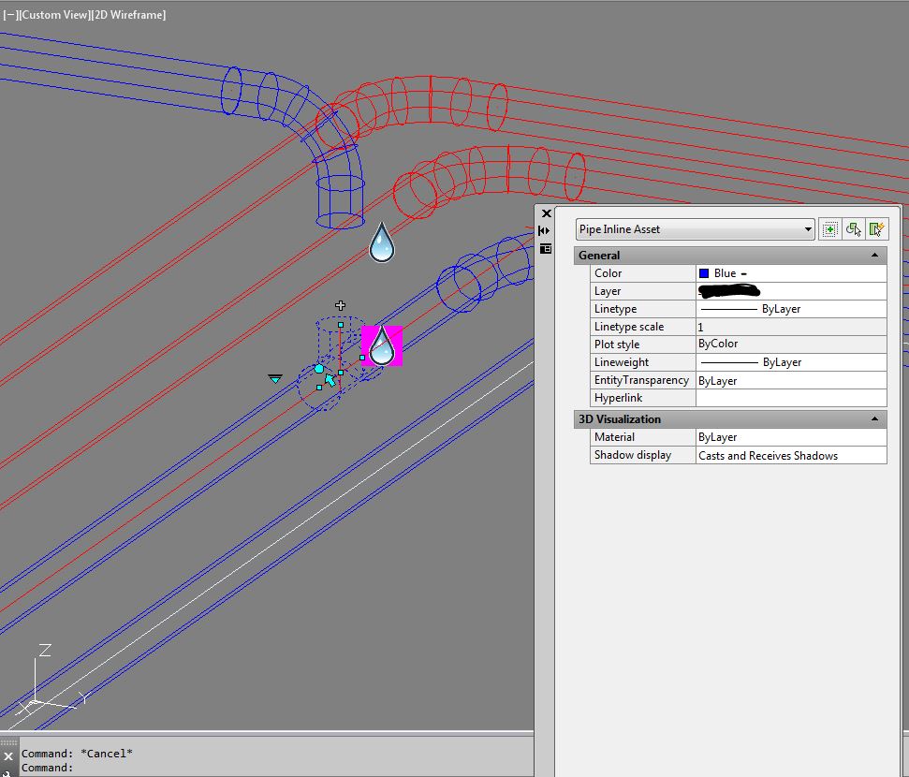Click the empty Hyperlink value field
Image resolution: width=909 pixels, height=777 pixels.
point(789,397)
